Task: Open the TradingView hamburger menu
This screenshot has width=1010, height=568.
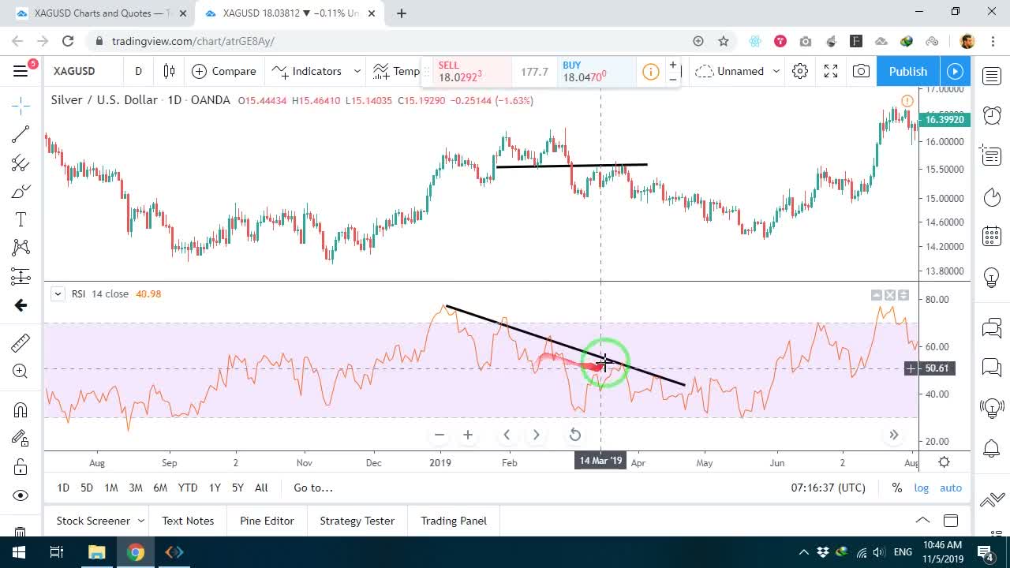Action: 21,71
